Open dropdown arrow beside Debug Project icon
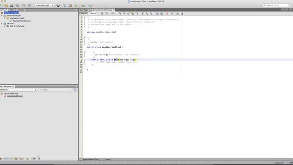This screenshot has height=165, width=293. [x=86, y=5]
